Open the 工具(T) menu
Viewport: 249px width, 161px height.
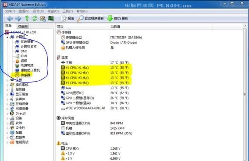(68, 11)
